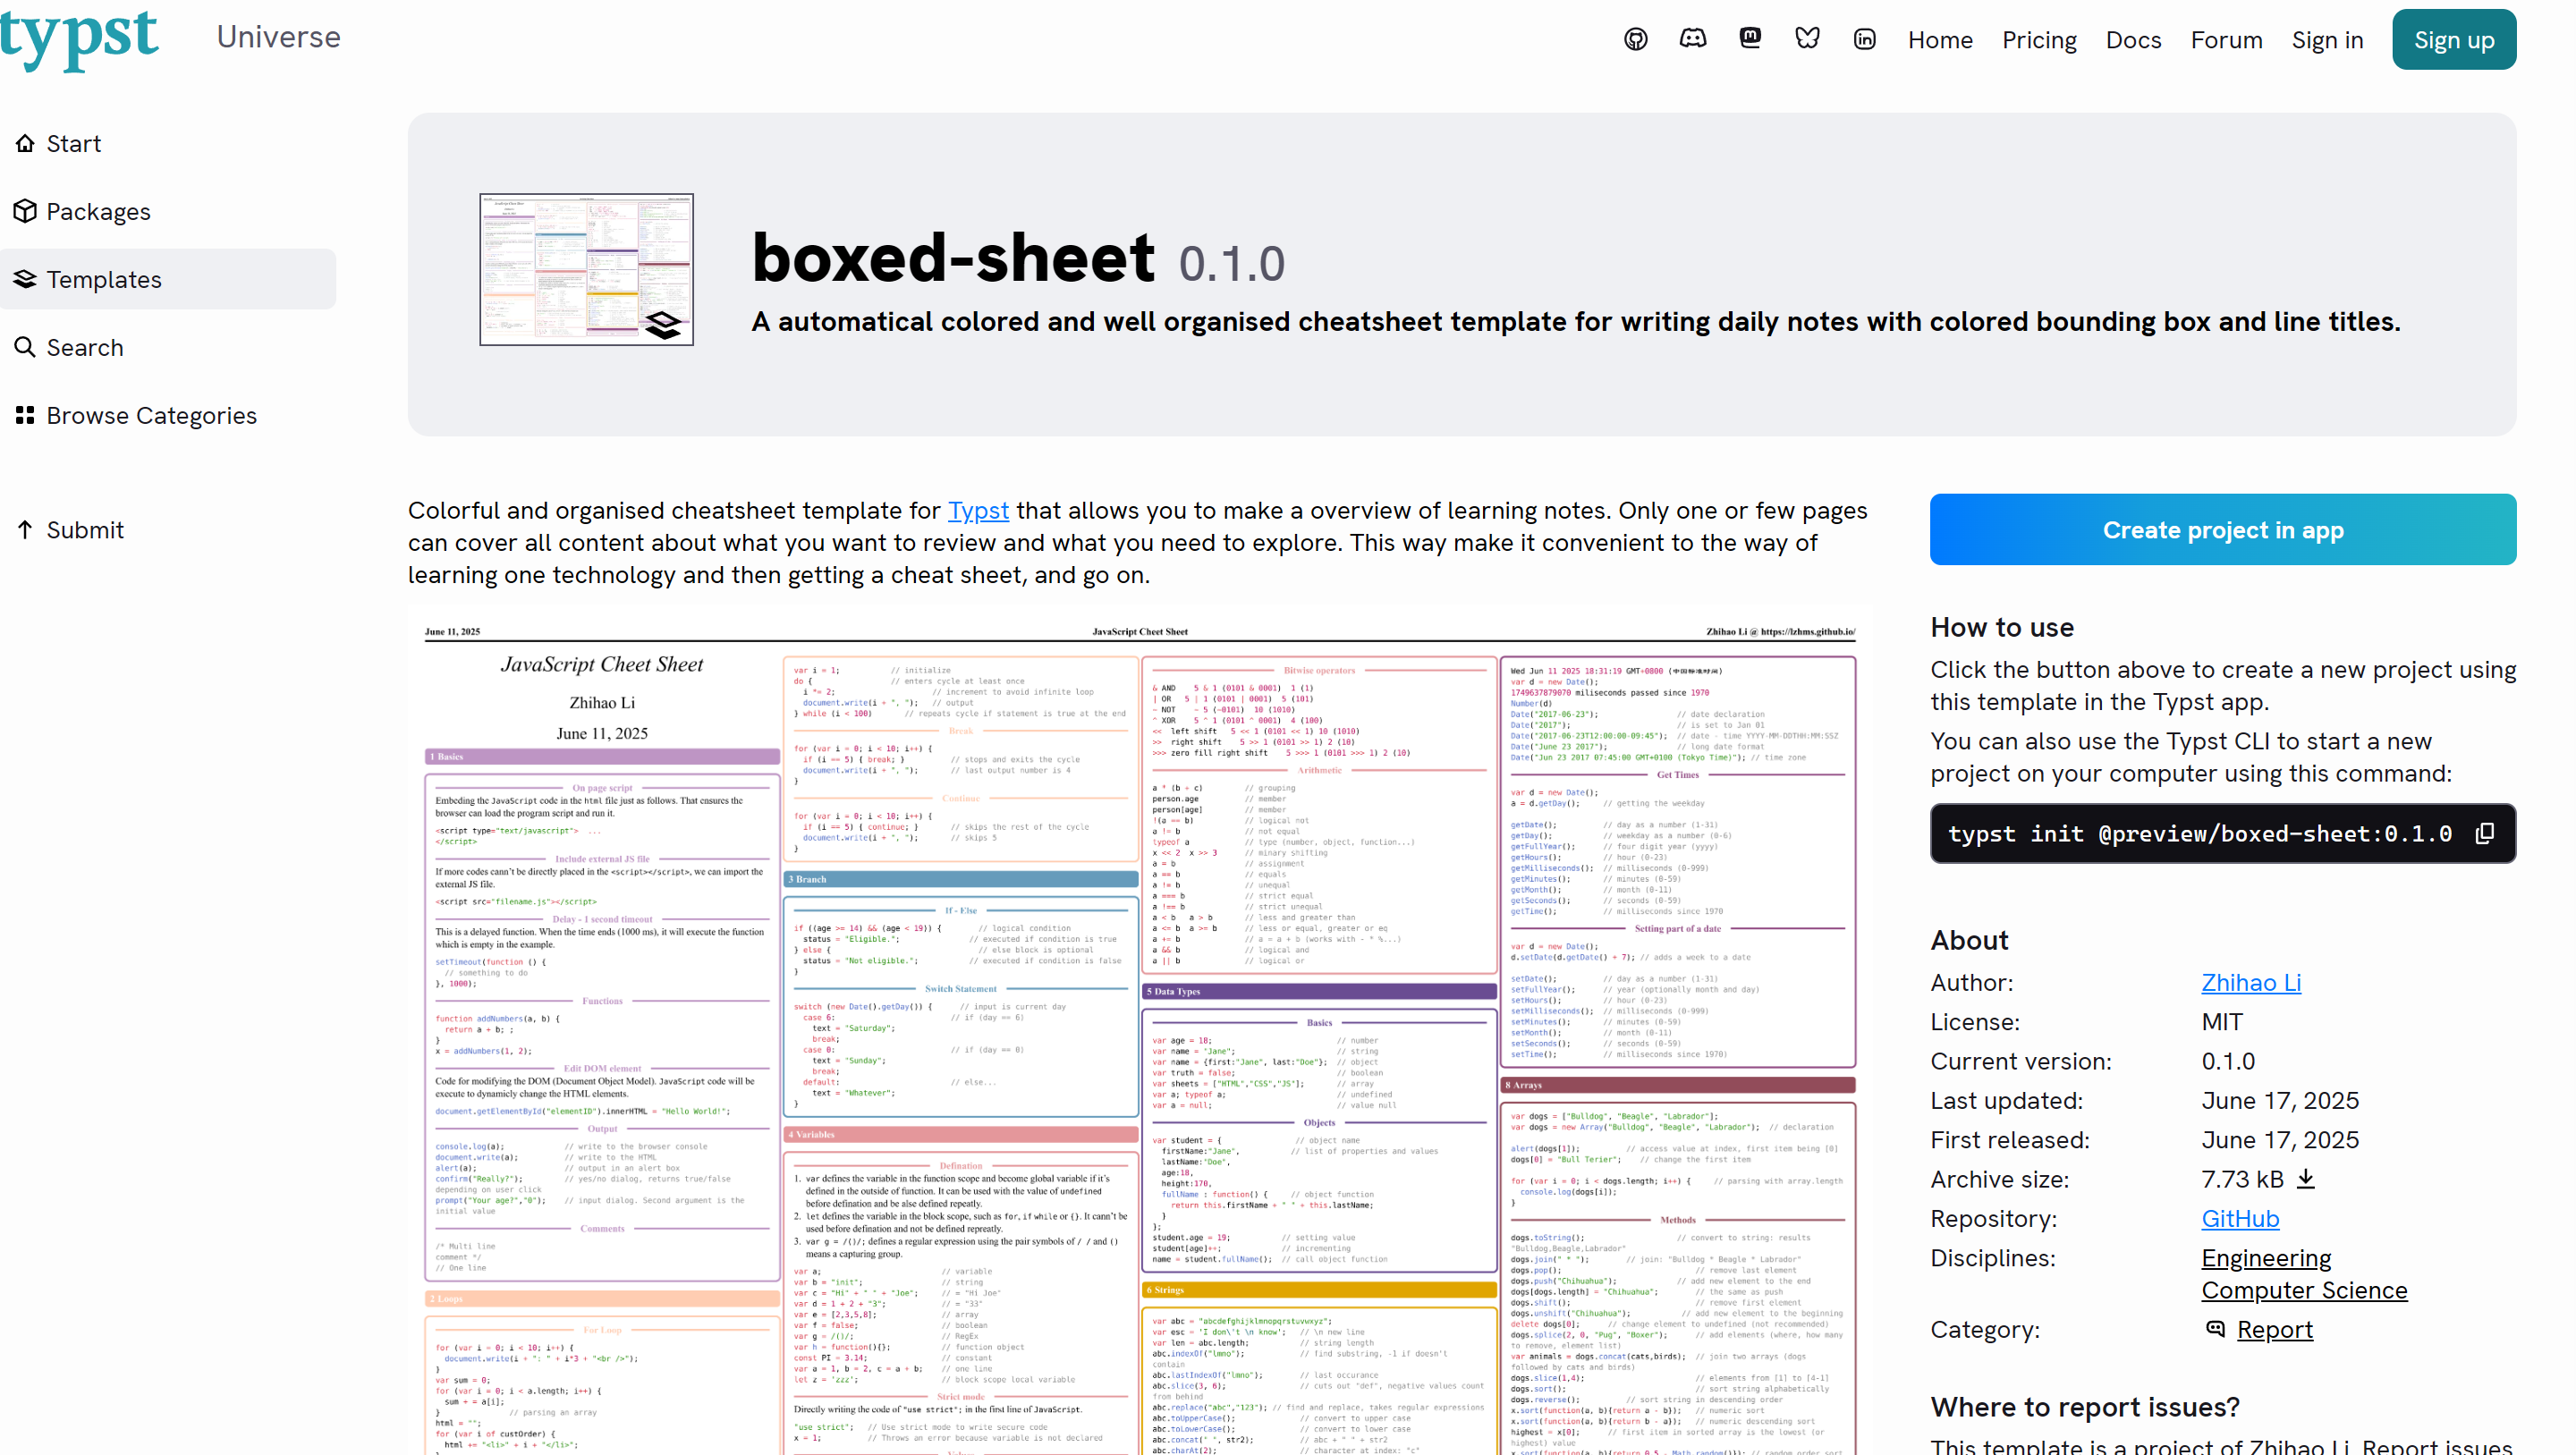Click Where to report issues heading

(2084, 1407)
